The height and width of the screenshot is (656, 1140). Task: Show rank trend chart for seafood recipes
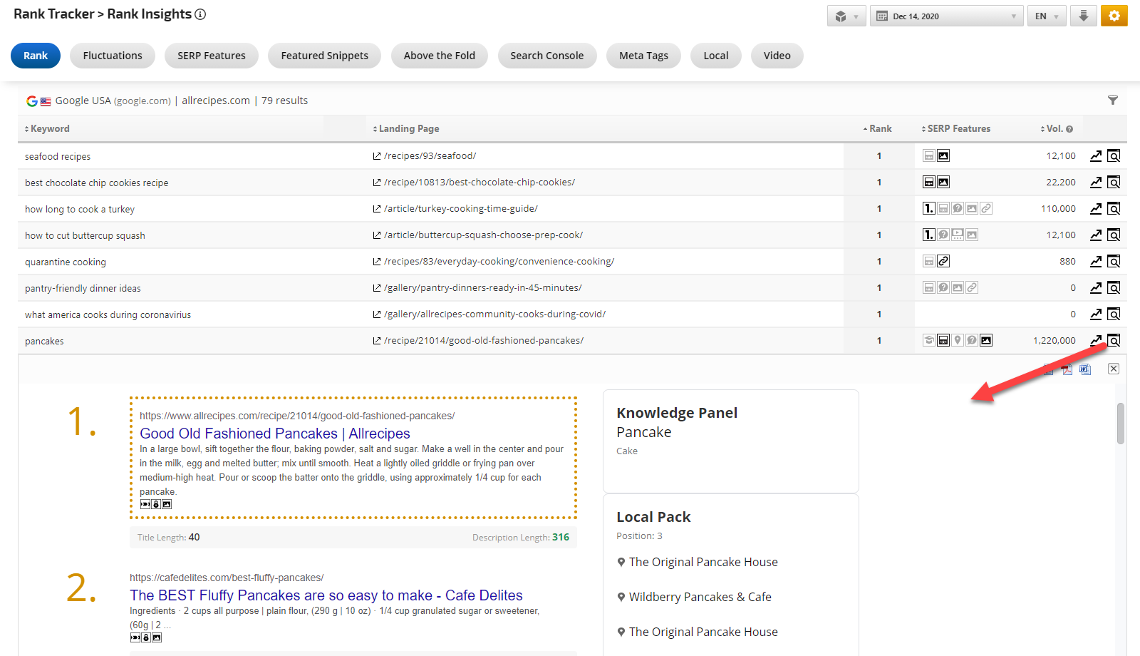[1096, 156]
